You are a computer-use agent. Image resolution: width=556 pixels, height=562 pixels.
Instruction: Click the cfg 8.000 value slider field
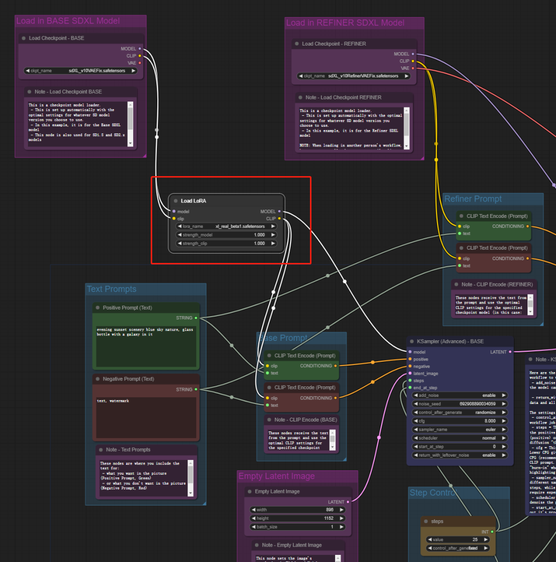(459, 421)
